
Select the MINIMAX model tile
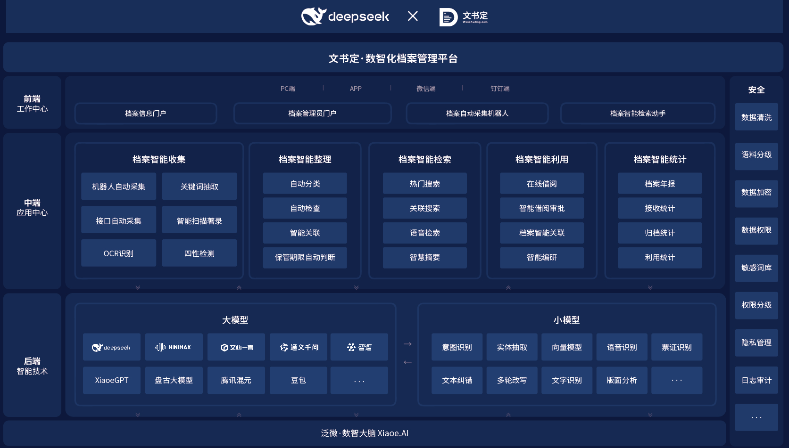[174, 347]
